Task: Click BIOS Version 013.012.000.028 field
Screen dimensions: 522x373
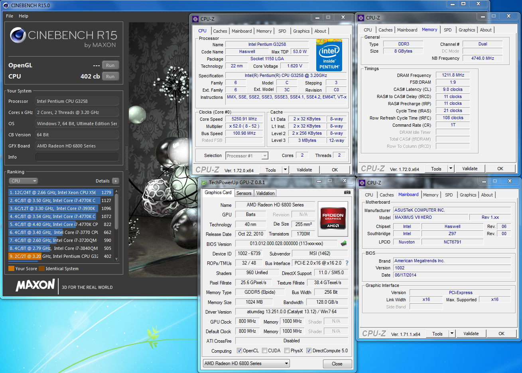Action: [286, 243]
